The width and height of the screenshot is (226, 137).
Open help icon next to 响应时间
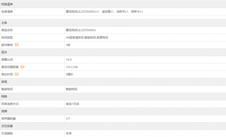17,74
